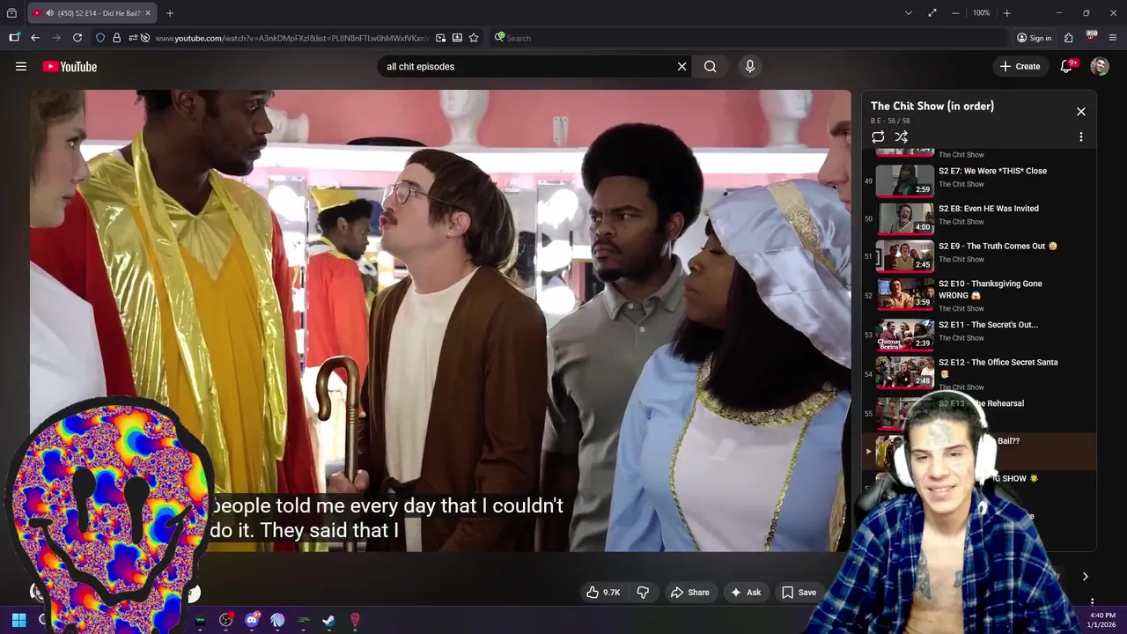Click the browser Search field

tap(748, 38)
